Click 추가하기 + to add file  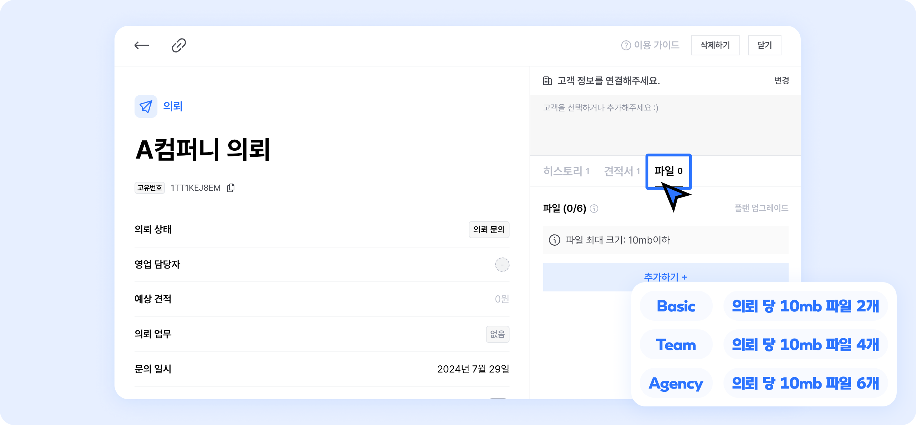665,276
